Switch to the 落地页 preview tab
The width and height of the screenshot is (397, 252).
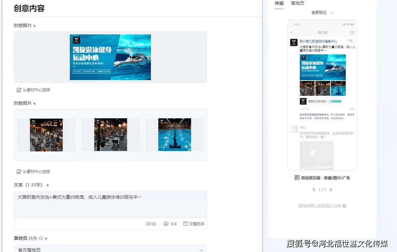point(297,3)
